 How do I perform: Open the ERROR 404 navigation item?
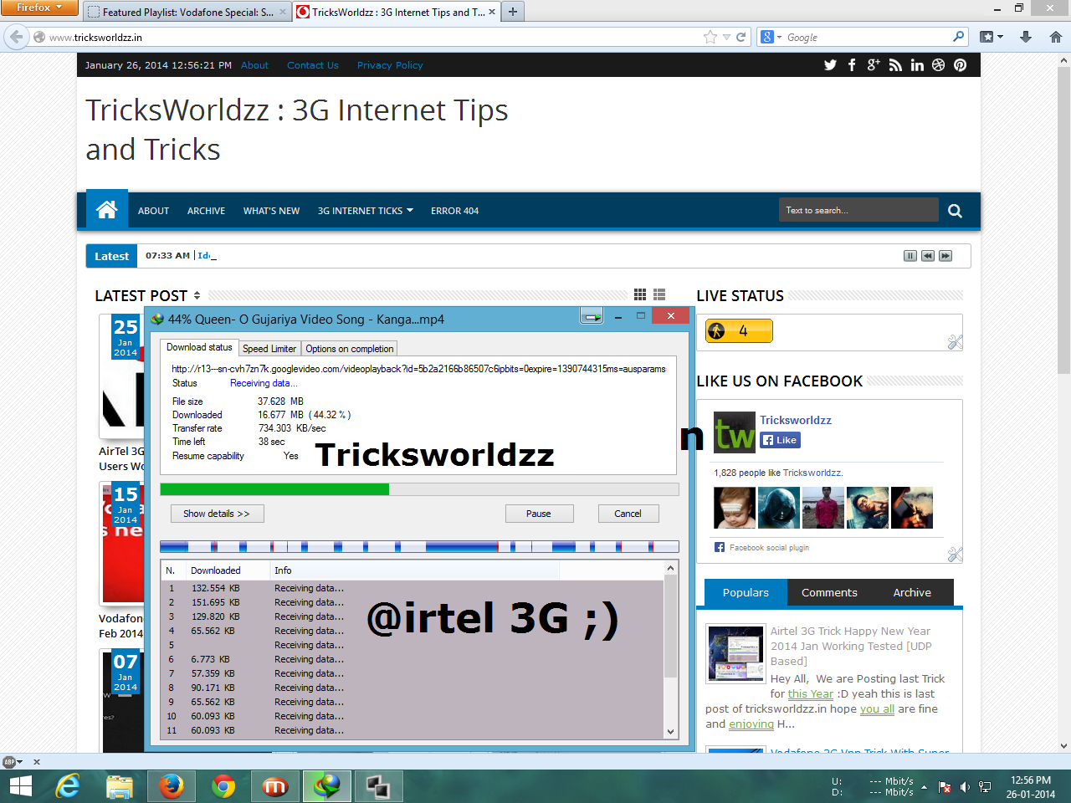[x=454, y=211]
